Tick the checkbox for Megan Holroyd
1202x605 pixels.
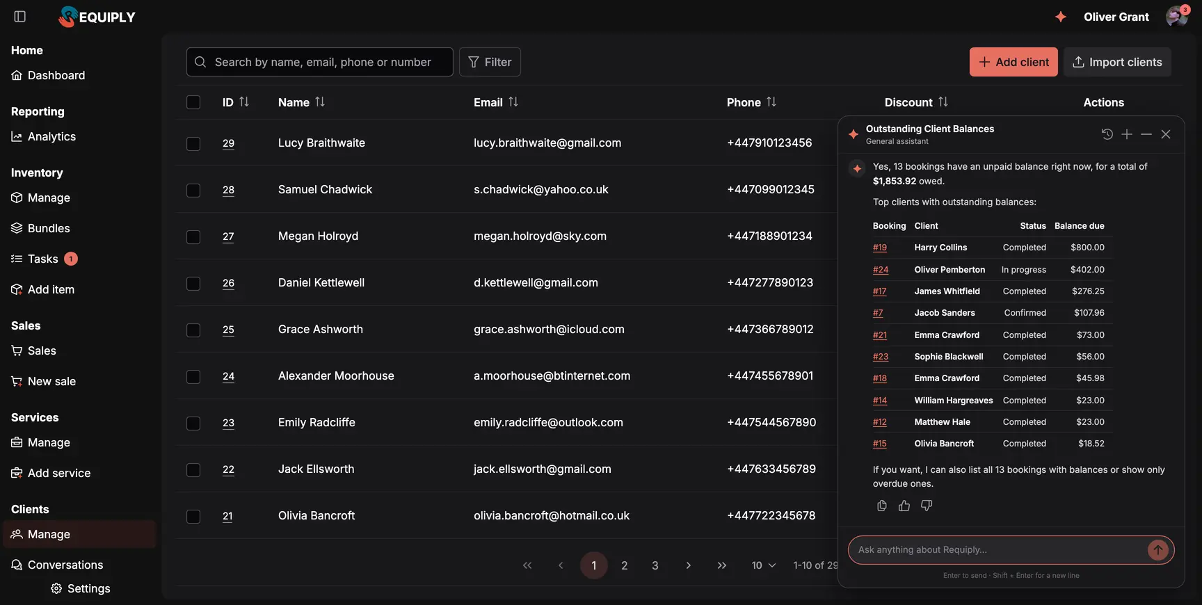[x=193, y=237]
